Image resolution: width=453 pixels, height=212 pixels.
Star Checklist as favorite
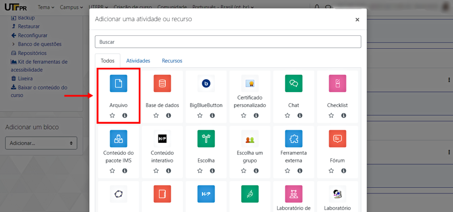click(331, 116)
